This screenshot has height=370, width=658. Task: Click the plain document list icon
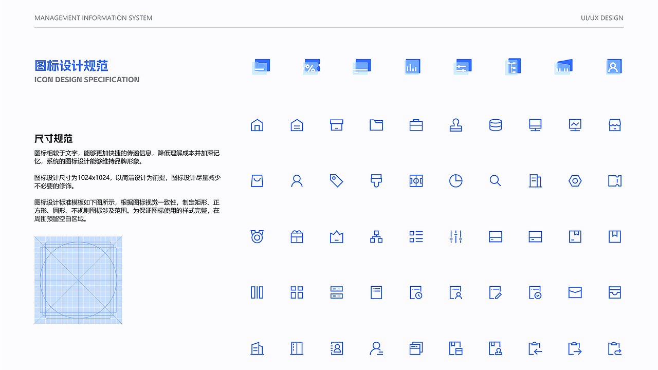[376, 292]
